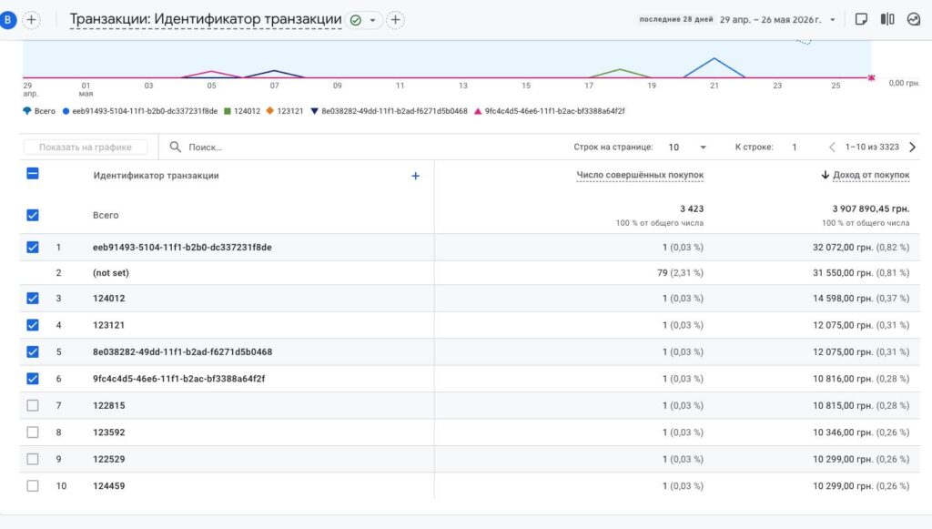
Task: Toggle the select-all header checkbox
Action: pyautogui.click(x=33, y=174)
